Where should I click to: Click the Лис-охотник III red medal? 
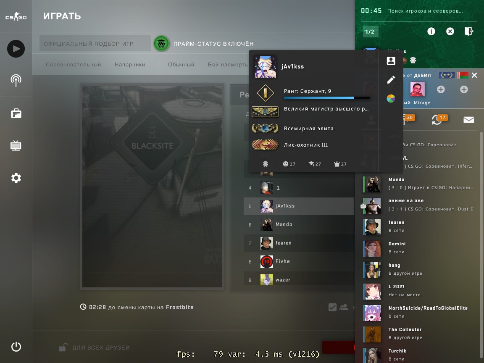tap(265, 145)
